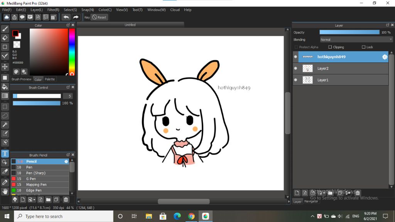The height and width of the screenshot is (222, 395).
Task: Pick the Eyedropper tool
Action: [x=5, y=182]
